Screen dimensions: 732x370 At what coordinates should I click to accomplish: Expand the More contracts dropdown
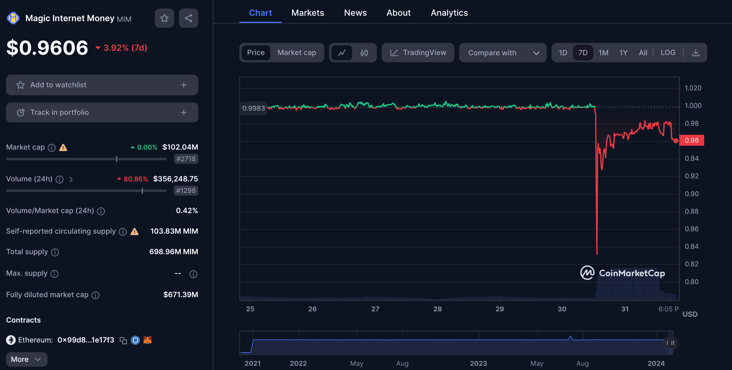(27, 359)
